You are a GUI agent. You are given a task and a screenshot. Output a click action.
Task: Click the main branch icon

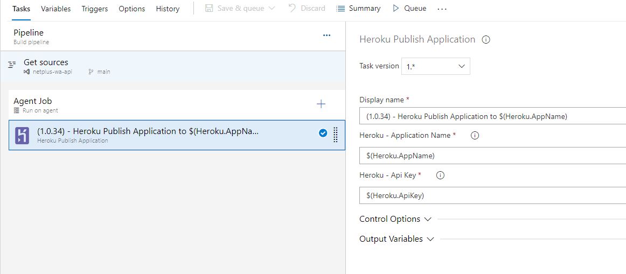[91, 72]
